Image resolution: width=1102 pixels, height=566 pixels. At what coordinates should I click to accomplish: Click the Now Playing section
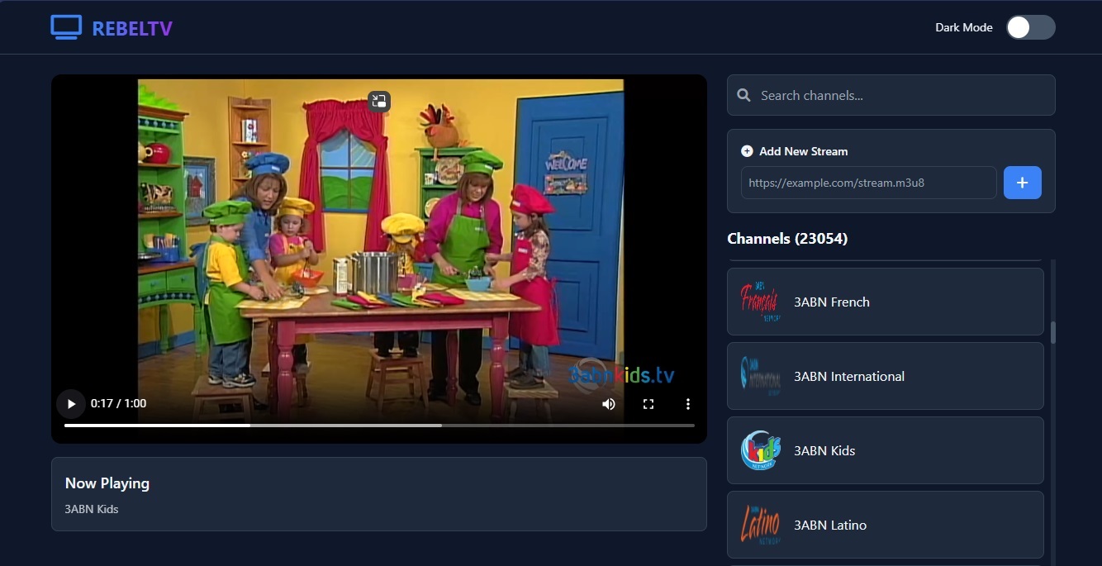tap(379, 495)
